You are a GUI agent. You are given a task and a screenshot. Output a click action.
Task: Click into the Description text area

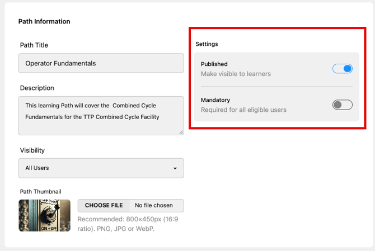pyautogui.click(x=101, y=116)
